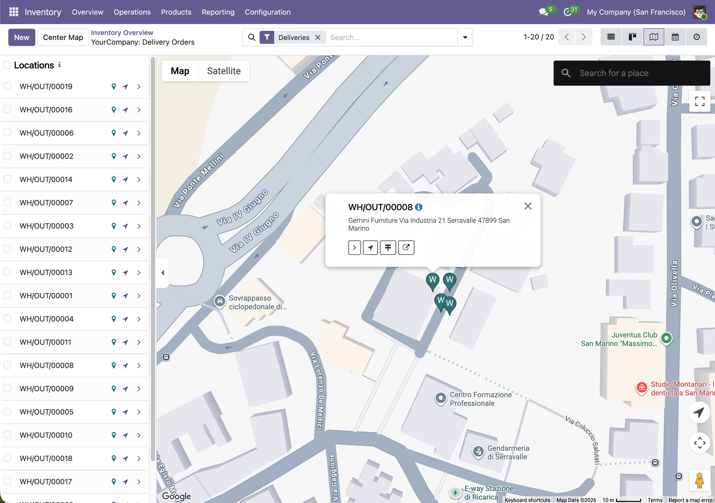Go to the next page of records
This screenshot has width=715, height=503.
tap(584, 37)
